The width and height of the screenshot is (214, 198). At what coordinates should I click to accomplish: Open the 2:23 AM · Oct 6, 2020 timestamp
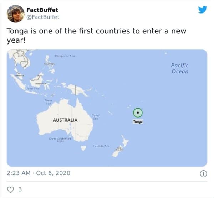(x=39, y=173)
